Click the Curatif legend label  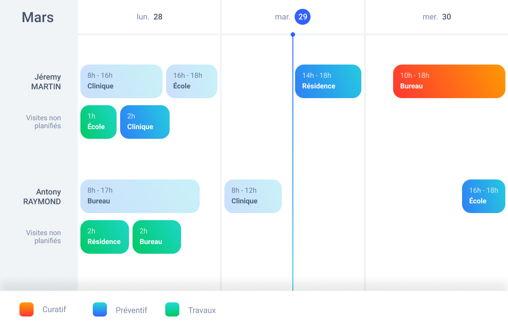tap(54, 309)
